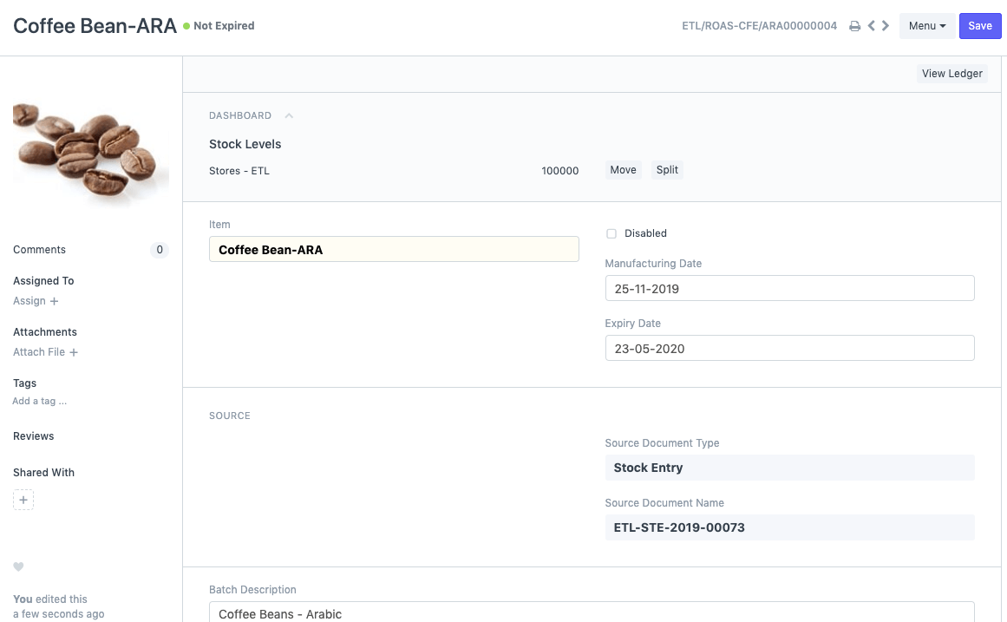
Task: Click the print icon in header
Action: 854,26
